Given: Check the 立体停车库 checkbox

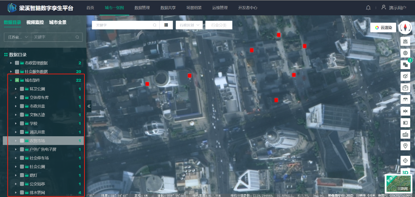Looking at the screenshot, I should [22, 98].
